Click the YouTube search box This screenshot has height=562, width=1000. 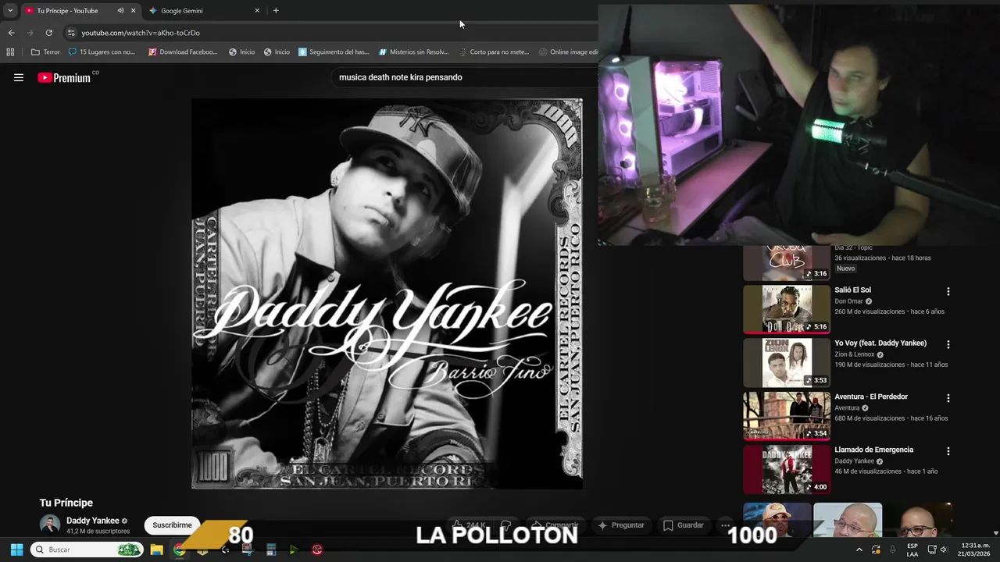[464, 77]
